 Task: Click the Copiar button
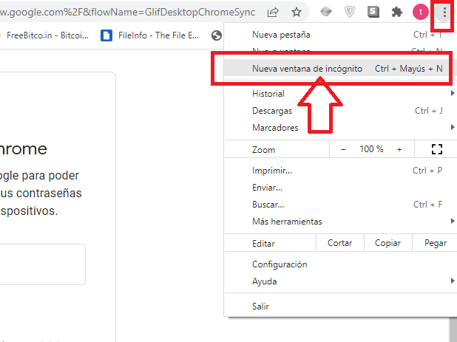pos(387,243)
